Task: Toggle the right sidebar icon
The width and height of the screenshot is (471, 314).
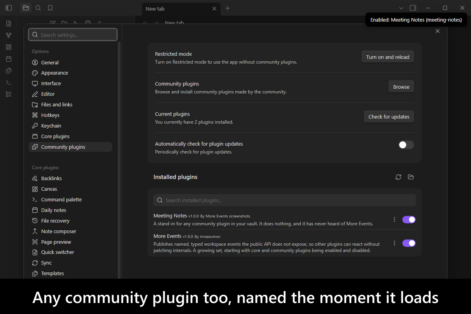Action: tap(413, 8)
